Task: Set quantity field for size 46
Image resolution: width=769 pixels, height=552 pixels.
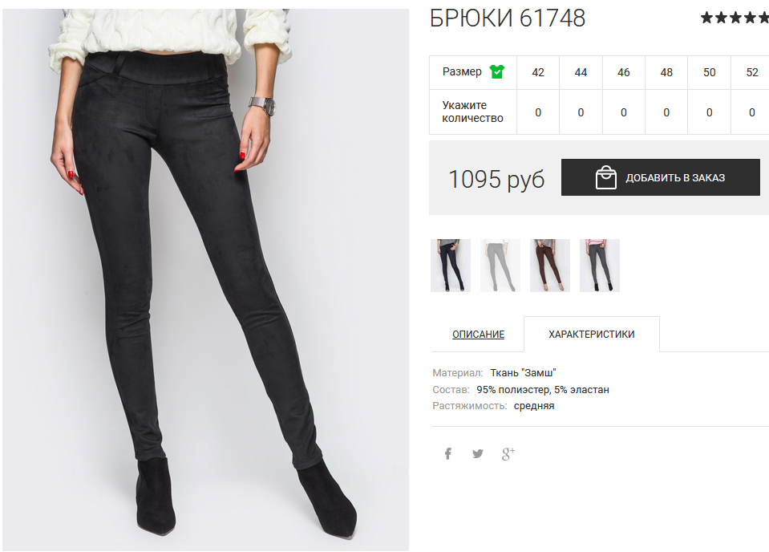Action: coord(623,112)
